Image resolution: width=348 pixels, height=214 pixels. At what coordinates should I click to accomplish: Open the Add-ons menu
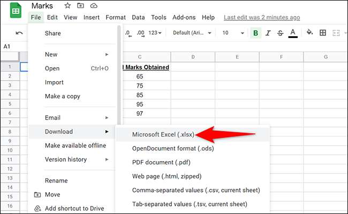[184, 17]
